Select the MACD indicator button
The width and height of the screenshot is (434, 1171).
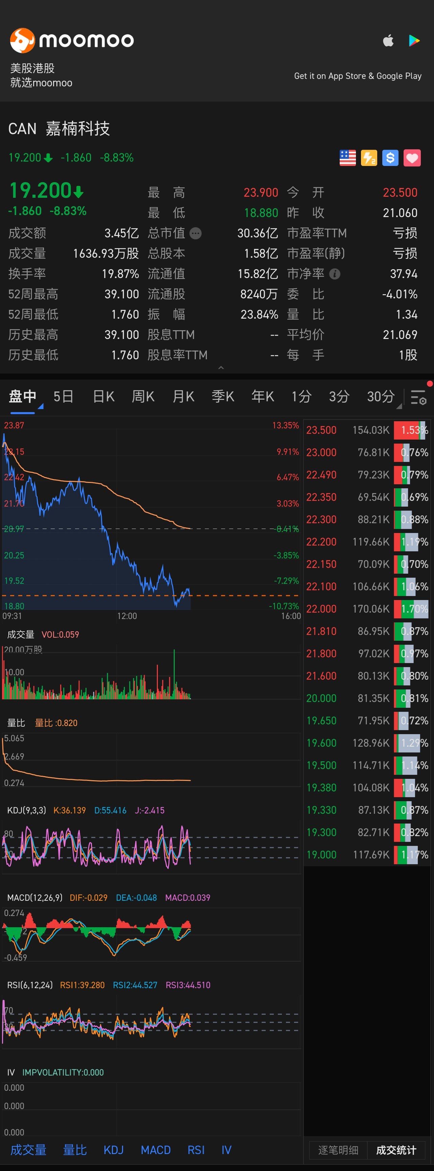tap(155, 1150)
